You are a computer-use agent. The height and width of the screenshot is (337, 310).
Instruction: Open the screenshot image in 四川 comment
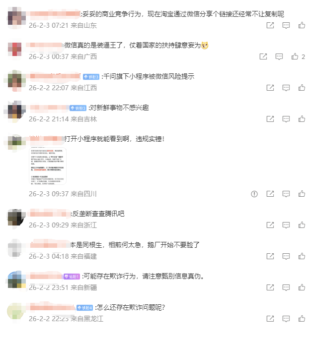click(x=48, y=166)
